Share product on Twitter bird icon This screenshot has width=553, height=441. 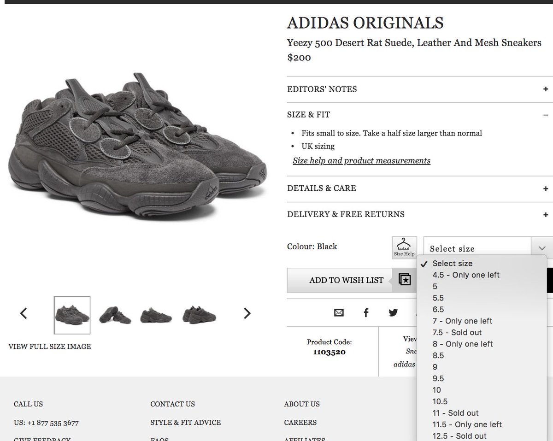click(x=393, y=313)
